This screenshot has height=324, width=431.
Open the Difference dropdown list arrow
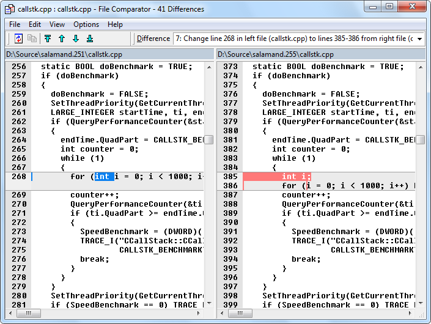420,39
